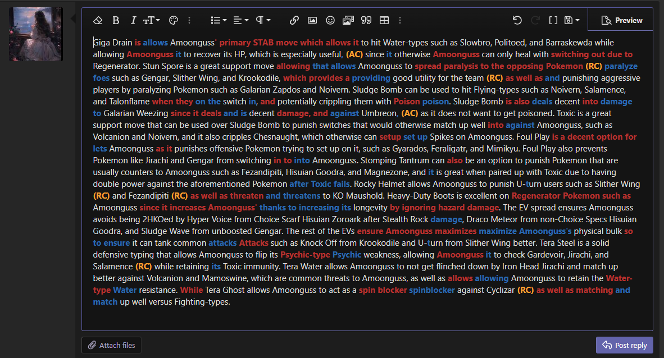Toggle italic formatting
Screen dimensions: 664x358
point(133,20)
